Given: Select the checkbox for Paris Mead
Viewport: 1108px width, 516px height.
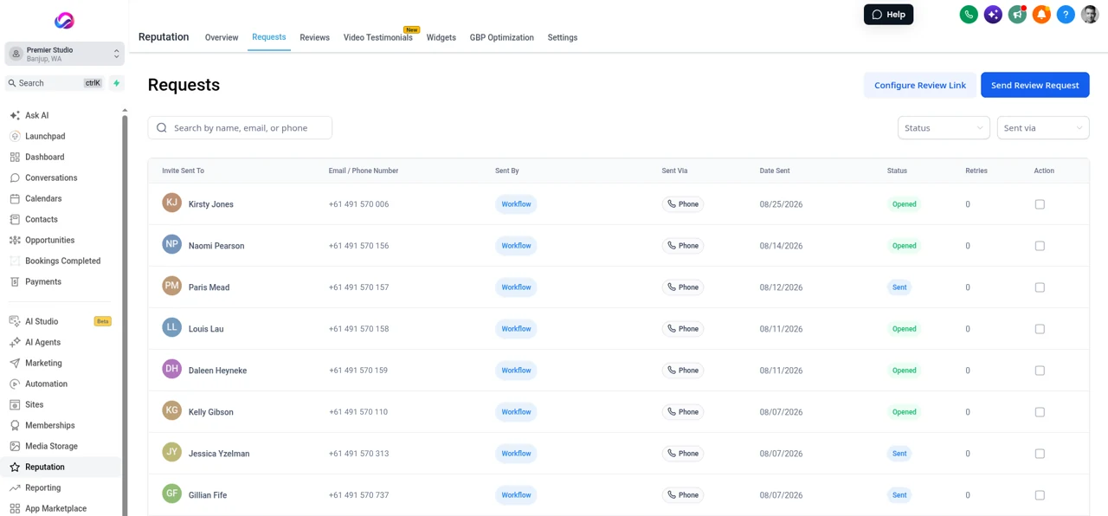Looking at the screenshot, I should [1040, 287].
